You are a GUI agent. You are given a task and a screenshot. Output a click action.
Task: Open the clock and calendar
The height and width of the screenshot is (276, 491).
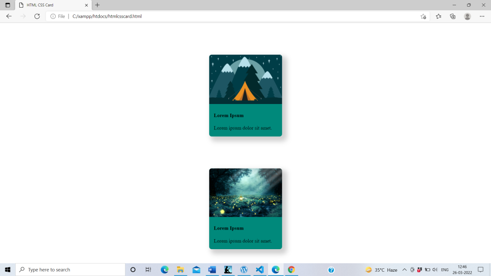click(x=462, y=269)
